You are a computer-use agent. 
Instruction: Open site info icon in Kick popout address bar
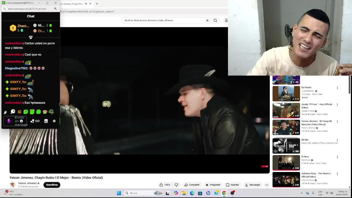point(4,9)
